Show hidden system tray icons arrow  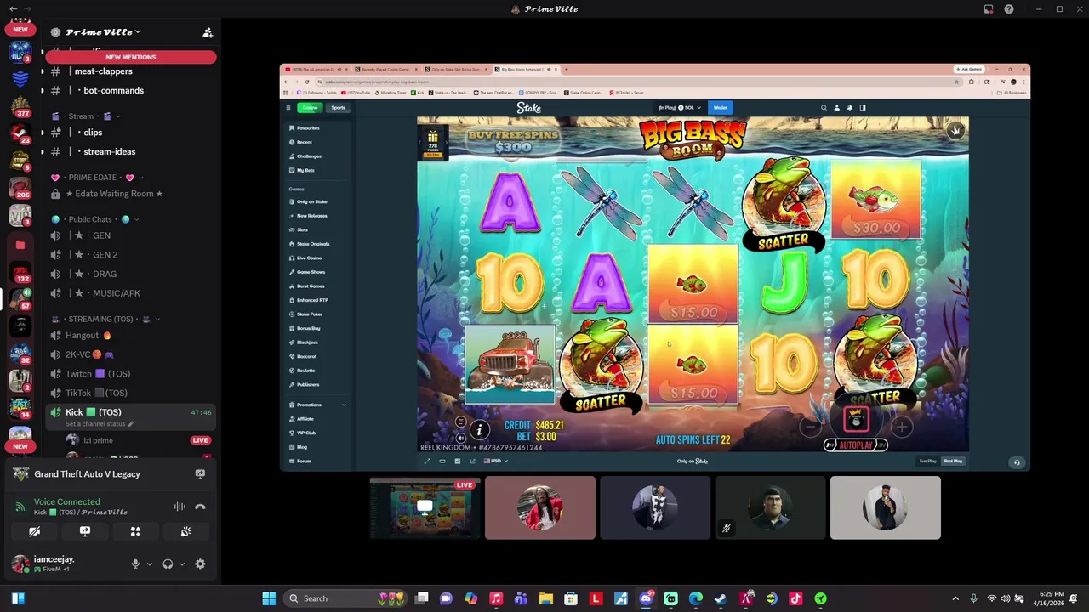[955, 598]
